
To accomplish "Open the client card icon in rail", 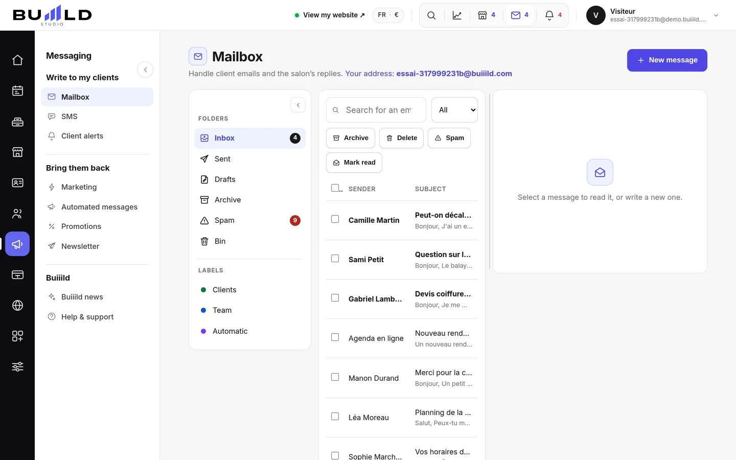I will pos(17,182).
